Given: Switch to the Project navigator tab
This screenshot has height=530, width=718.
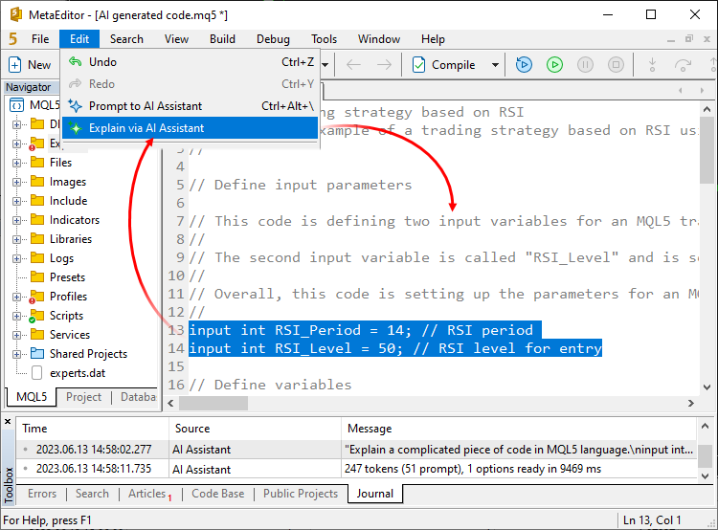Looking at the screenshot, I should click(83, 397).
